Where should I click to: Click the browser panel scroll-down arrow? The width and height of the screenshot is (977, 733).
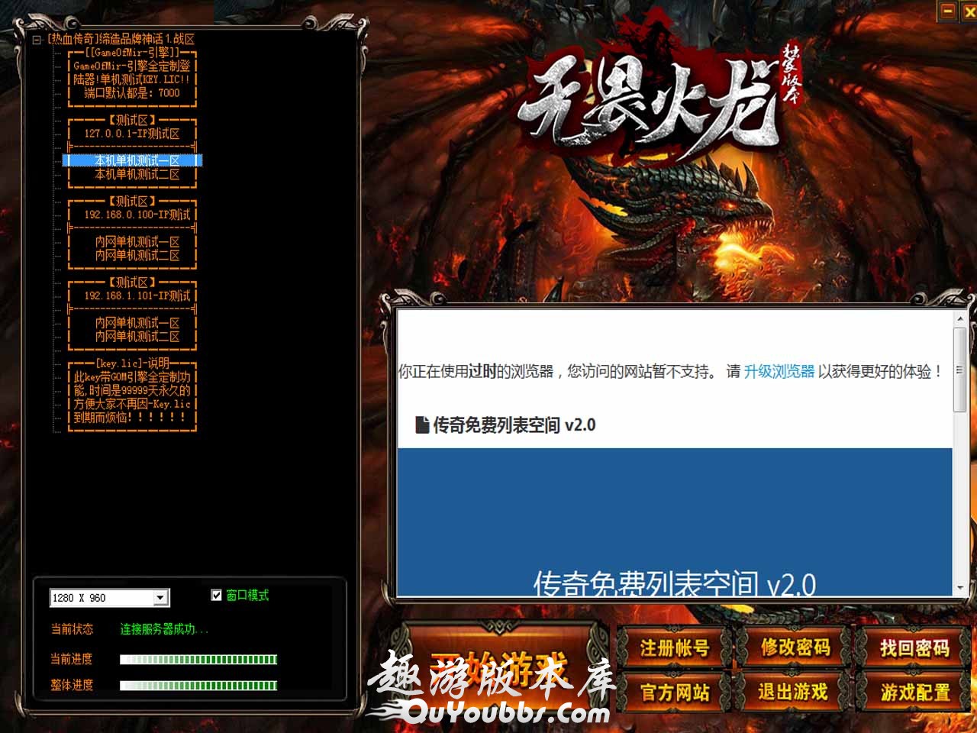(x=959, y=588)
